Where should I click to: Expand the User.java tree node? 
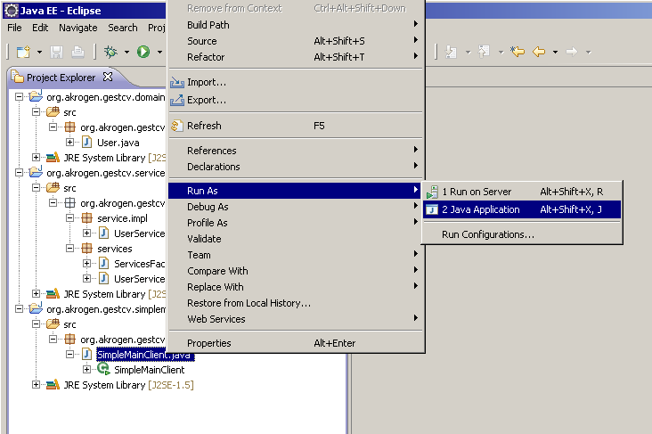tap(70, 143)
